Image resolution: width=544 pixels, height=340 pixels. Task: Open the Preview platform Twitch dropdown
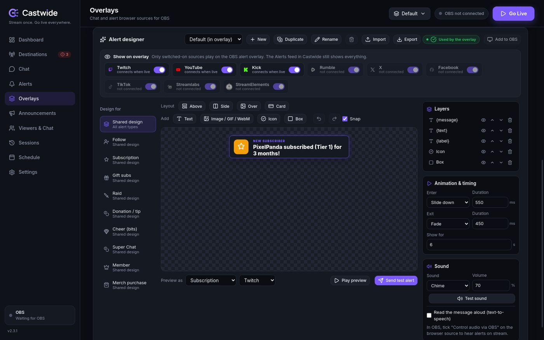tap(257, 281)
